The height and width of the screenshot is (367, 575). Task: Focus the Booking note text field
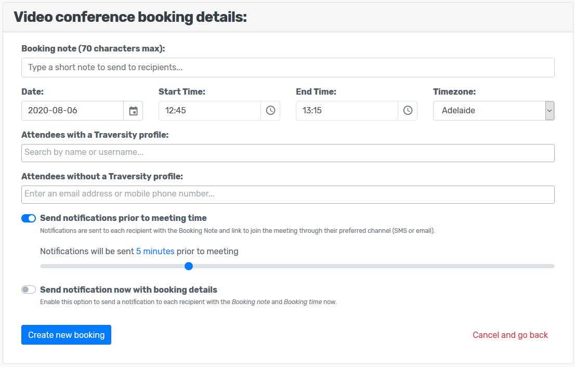[287, 68]
